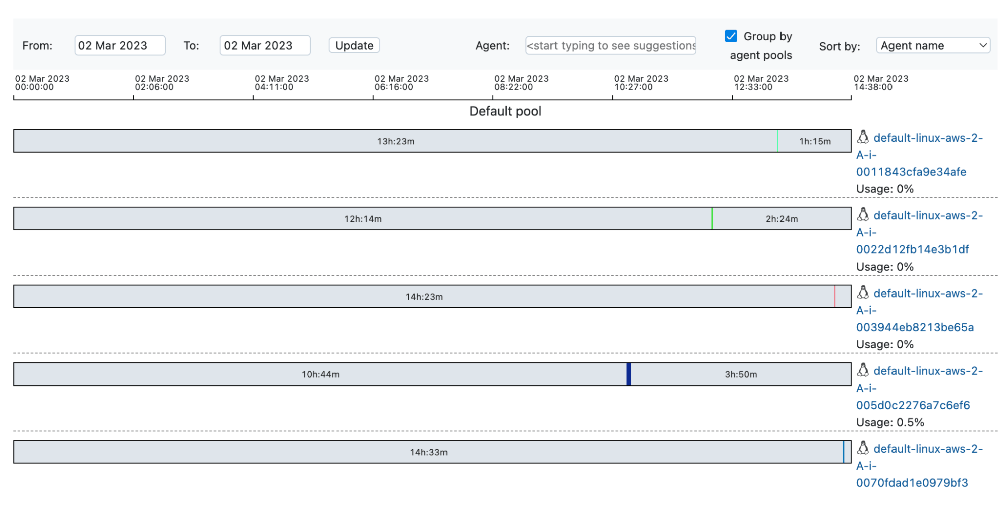Click Linux penguin icon for agent 005d0c2276a7c6ef6

pyautogui.click(x=863, y=370)
